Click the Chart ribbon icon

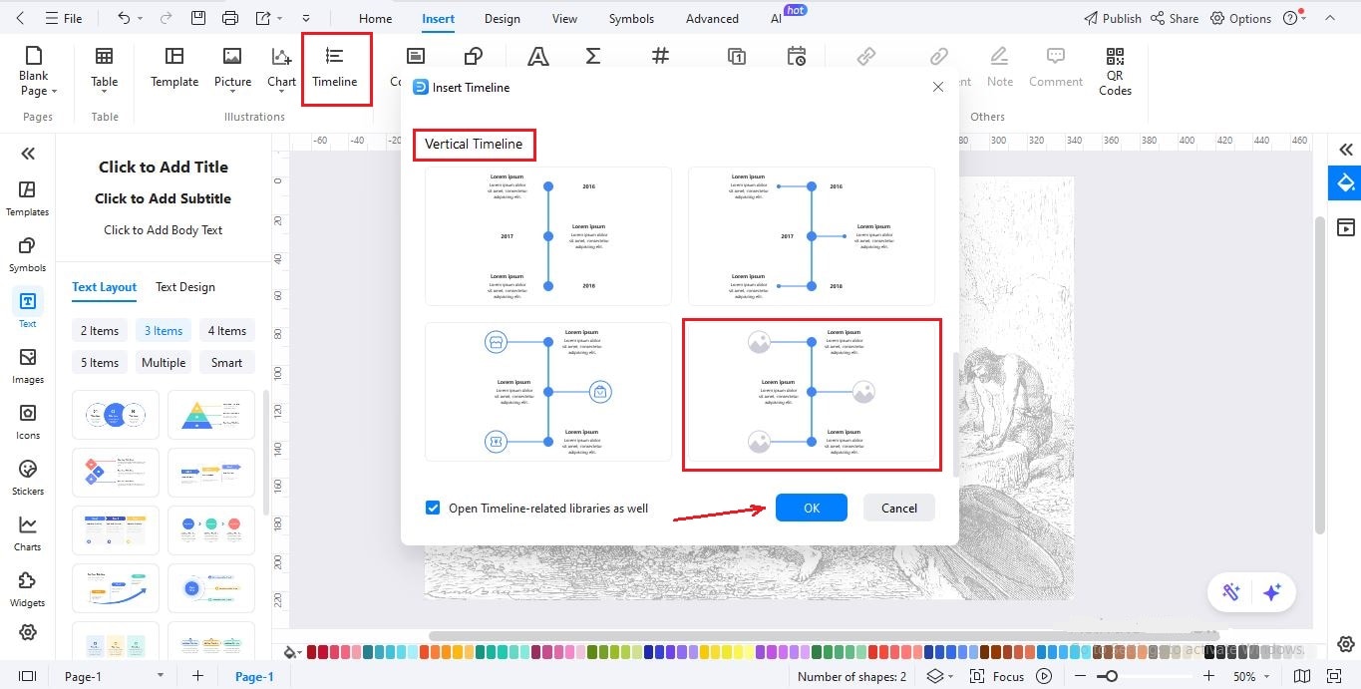pos(281,68)
